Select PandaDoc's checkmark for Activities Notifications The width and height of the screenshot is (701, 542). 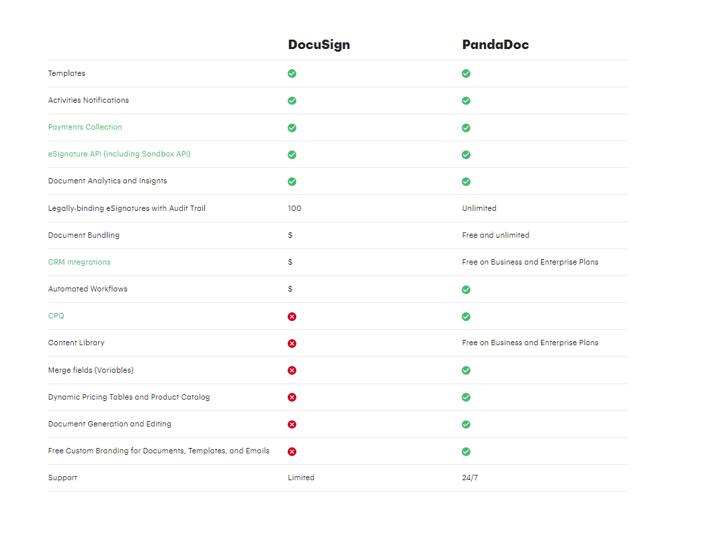click(466, 100)
